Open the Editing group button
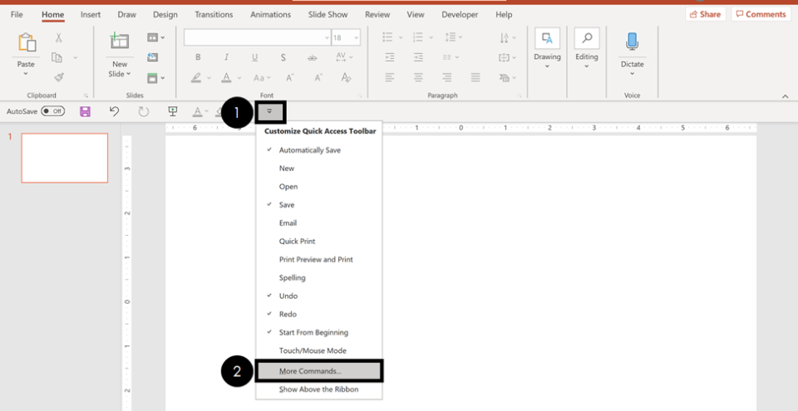 click(x=587, y=49)
